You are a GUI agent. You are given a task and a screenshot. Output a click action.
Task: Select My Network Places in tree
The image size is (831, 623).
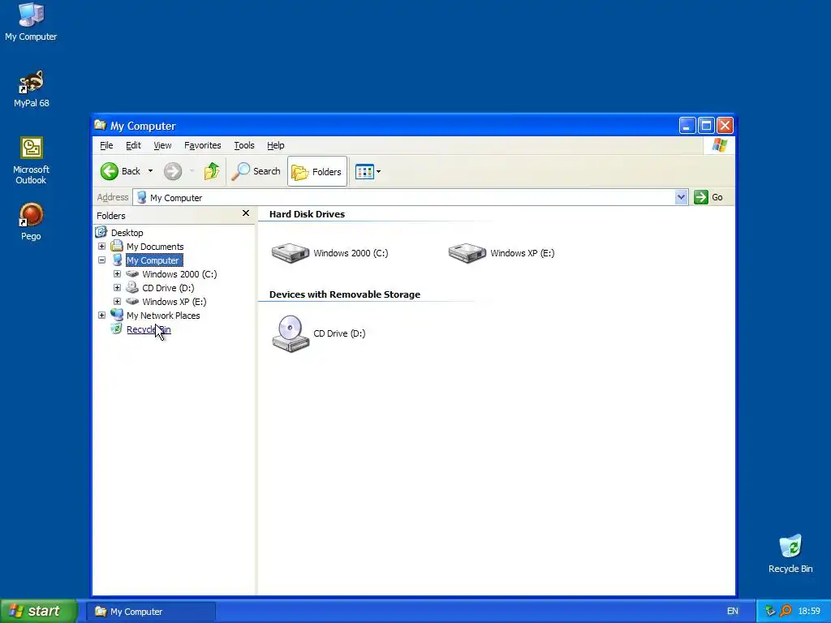(x=162, y=316)
